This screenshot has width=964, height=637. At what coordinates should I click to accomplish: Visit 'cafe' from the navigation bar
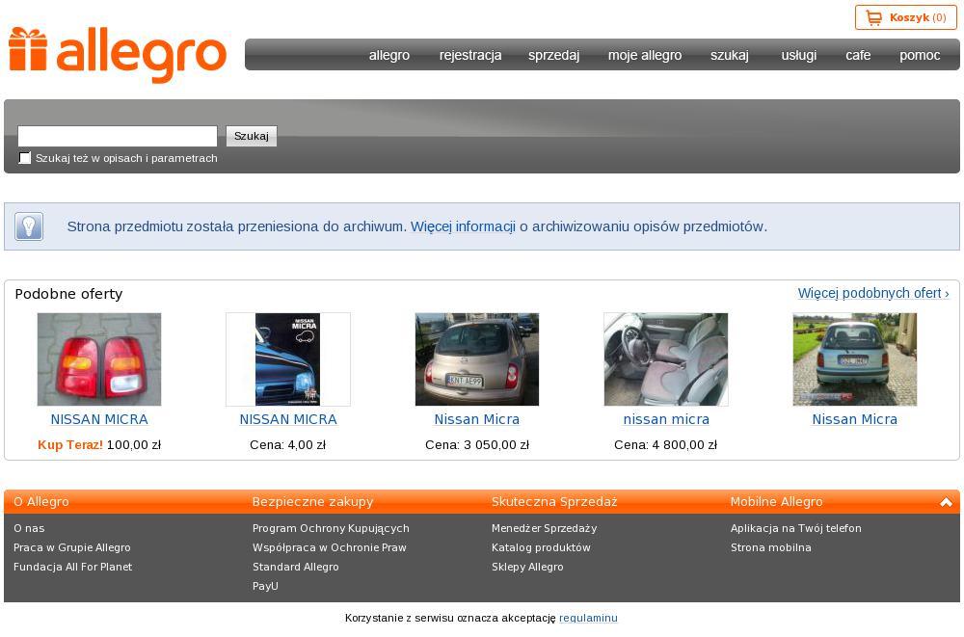point(858,55)
